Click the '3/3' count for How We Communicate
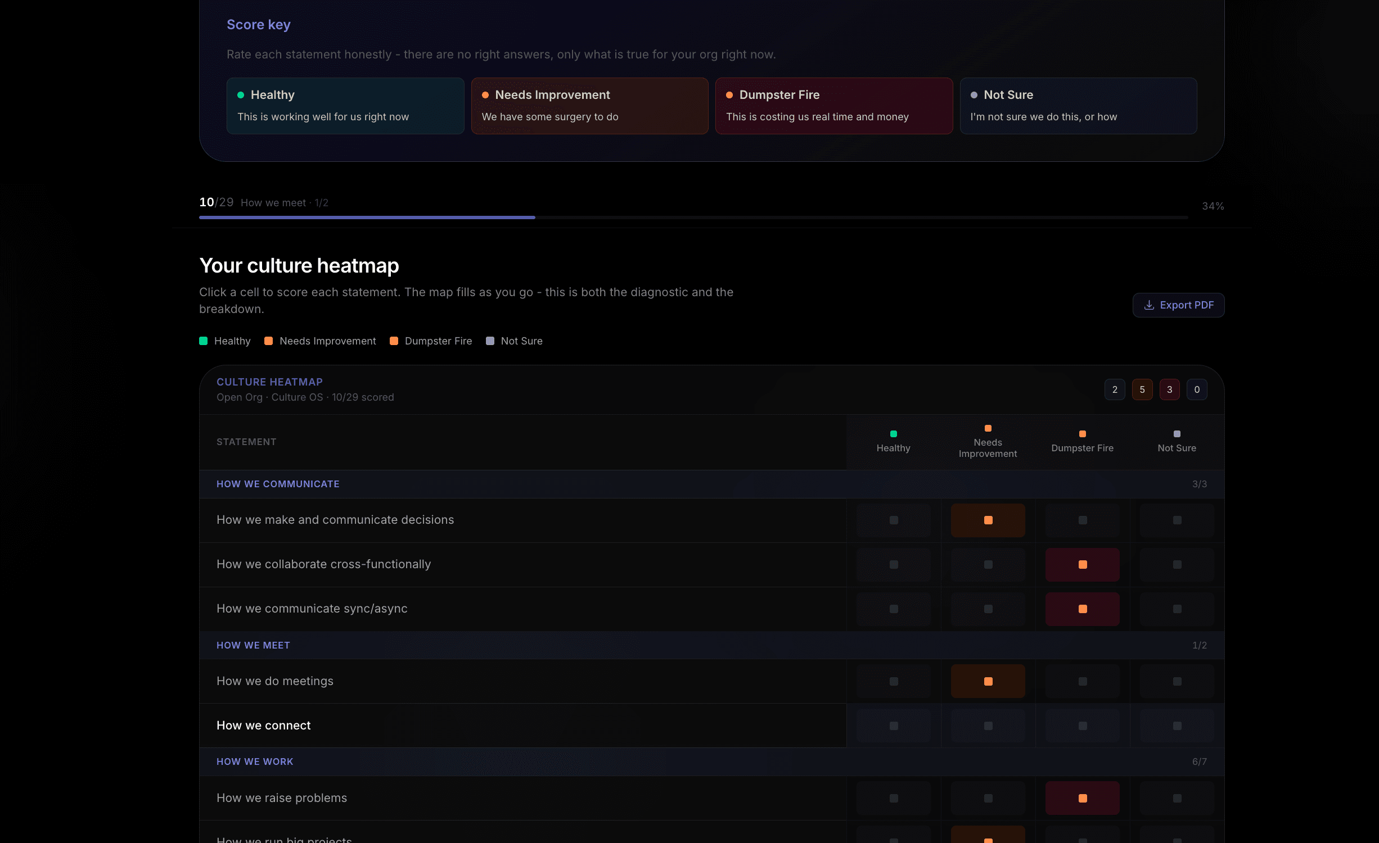Image resolution: width=1379 pixels, height=843 pixels. tap(1199, 484)
